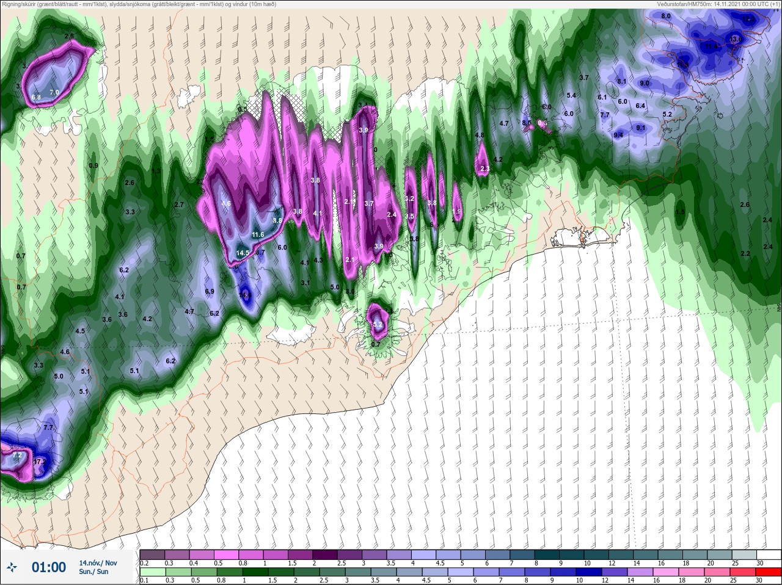Click the 4.3 value on the map

(318, 260)
